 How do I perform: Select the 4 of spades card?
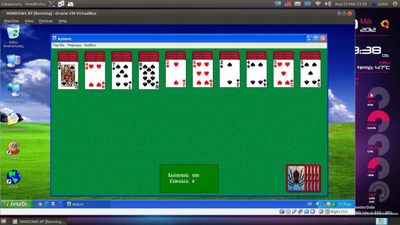point(257,74)
